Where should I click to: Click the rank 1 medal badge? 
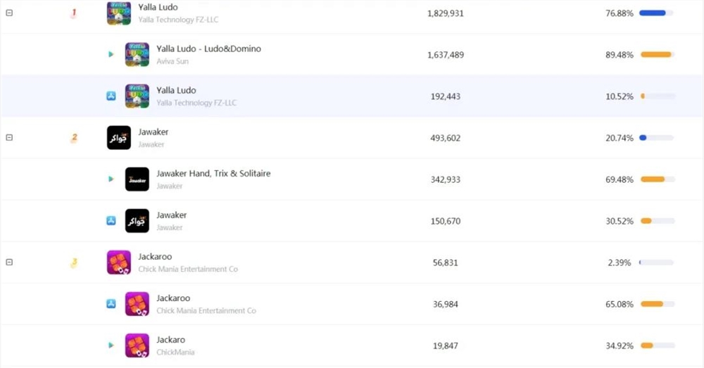74,13
